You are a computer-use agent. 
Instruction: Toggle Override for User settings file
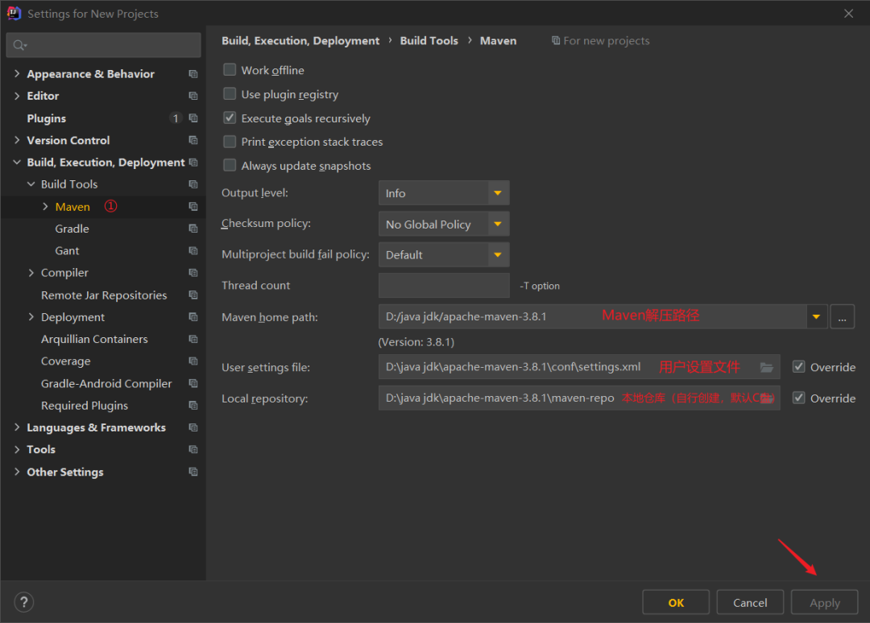coord(798,366)
